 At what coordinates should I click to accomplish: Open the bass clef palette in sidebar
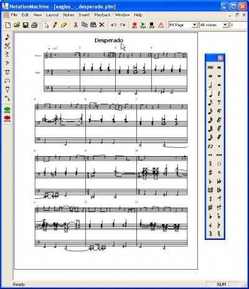coord(7,63)
